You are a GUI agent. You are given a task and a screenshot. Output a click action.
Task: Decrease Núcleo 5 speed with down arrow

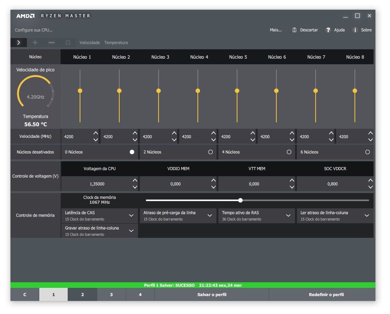click(x=253, y=140)
